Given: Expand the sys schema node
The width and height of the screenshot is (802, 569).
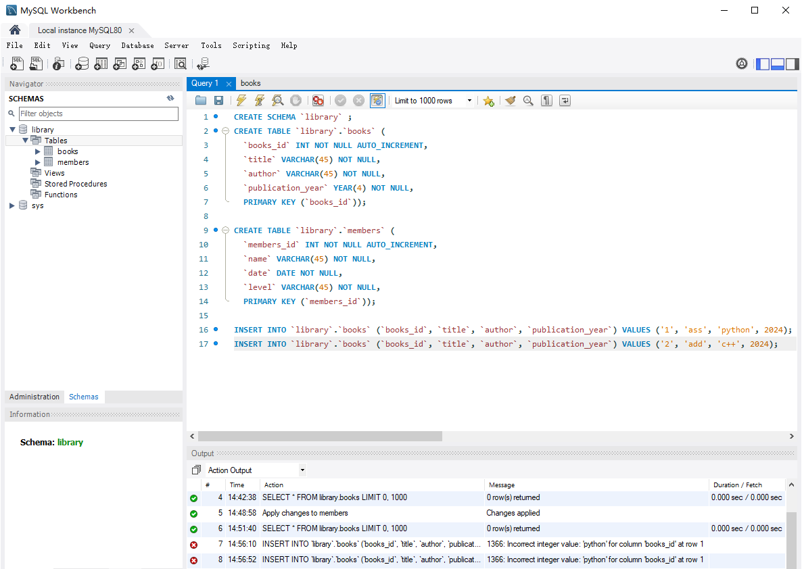Looking at the screenshot, I should 12,205.
